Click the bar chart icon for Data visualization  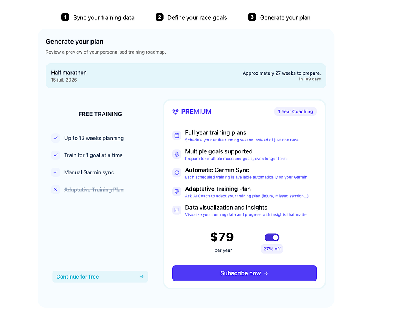click(177, 210)
